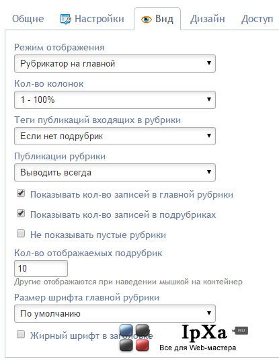279x361 pixels.
Task: Switch to the Дизайн tab
Action: pyautogui.click(x=208, y=19)
